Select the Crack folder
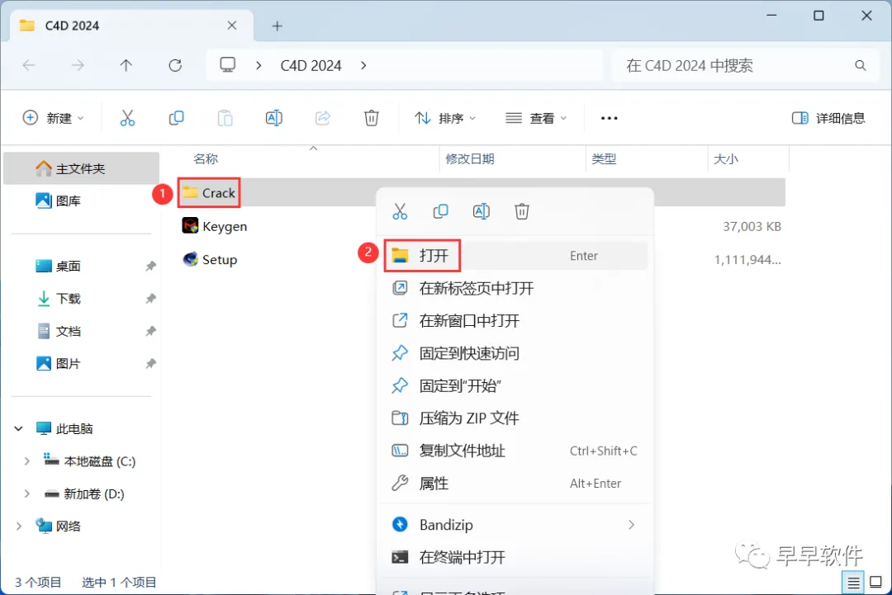 click(x=209, y=192)
